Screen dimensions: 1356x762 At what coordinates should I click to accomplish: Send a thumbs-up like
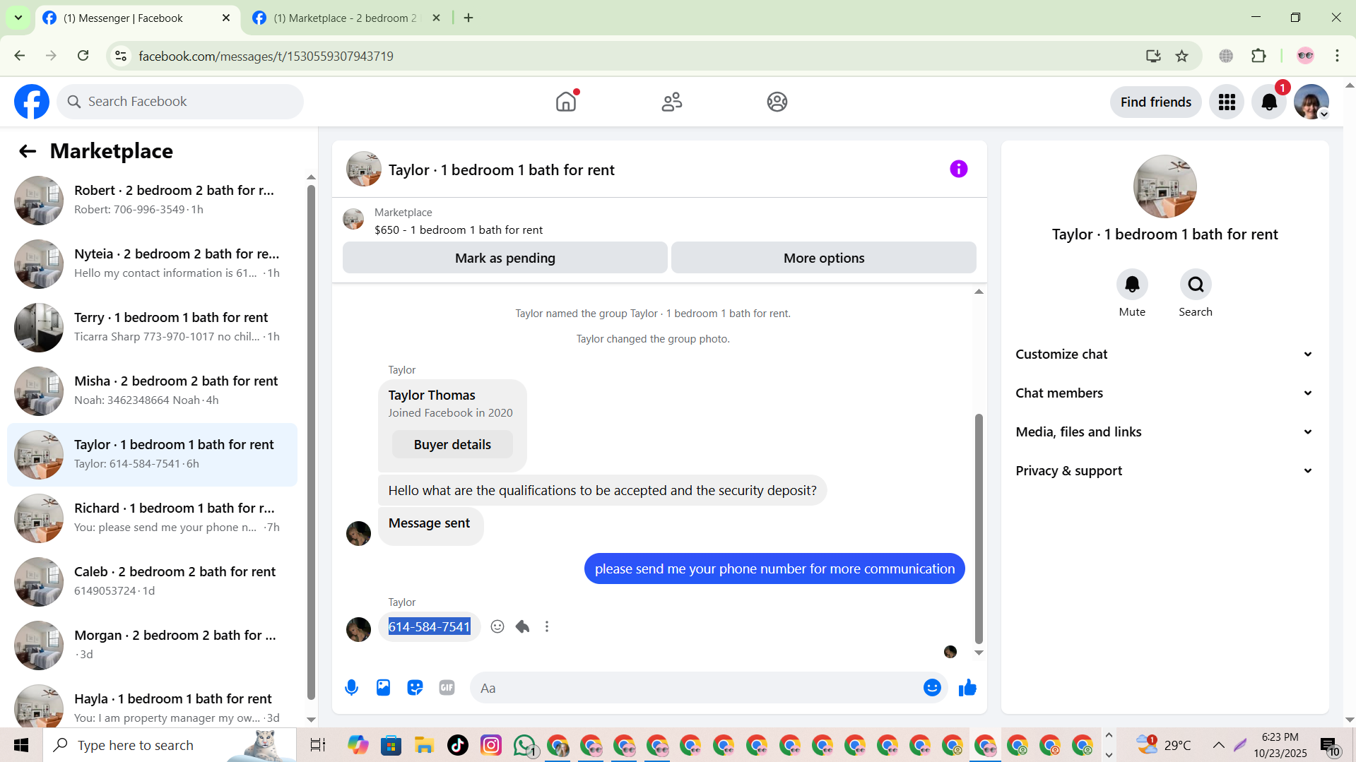tap(967, 688)
